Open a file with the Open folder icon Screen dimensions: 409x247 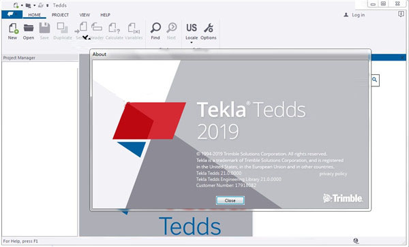point(29,28)
